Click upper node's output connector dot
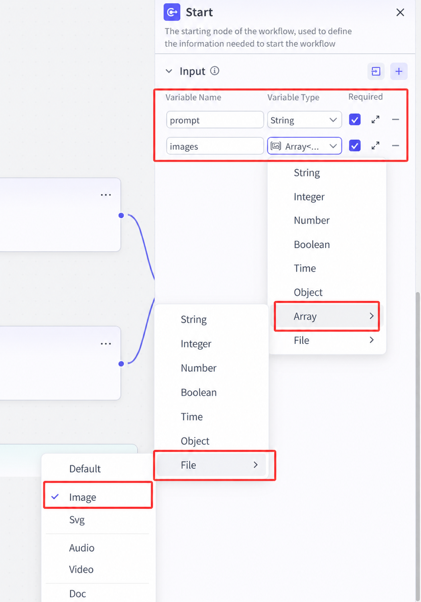The width and height of the screenshot is (421, 602). (121, 216)
